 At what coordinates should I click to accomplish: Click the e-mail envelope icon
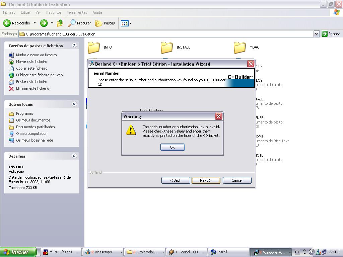[11, 82]
